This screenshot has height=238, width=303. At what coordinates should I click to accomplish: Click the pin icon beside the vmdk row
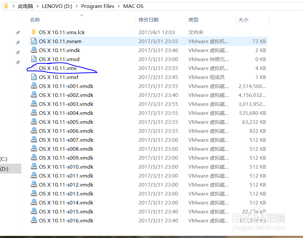pos(18,52)
